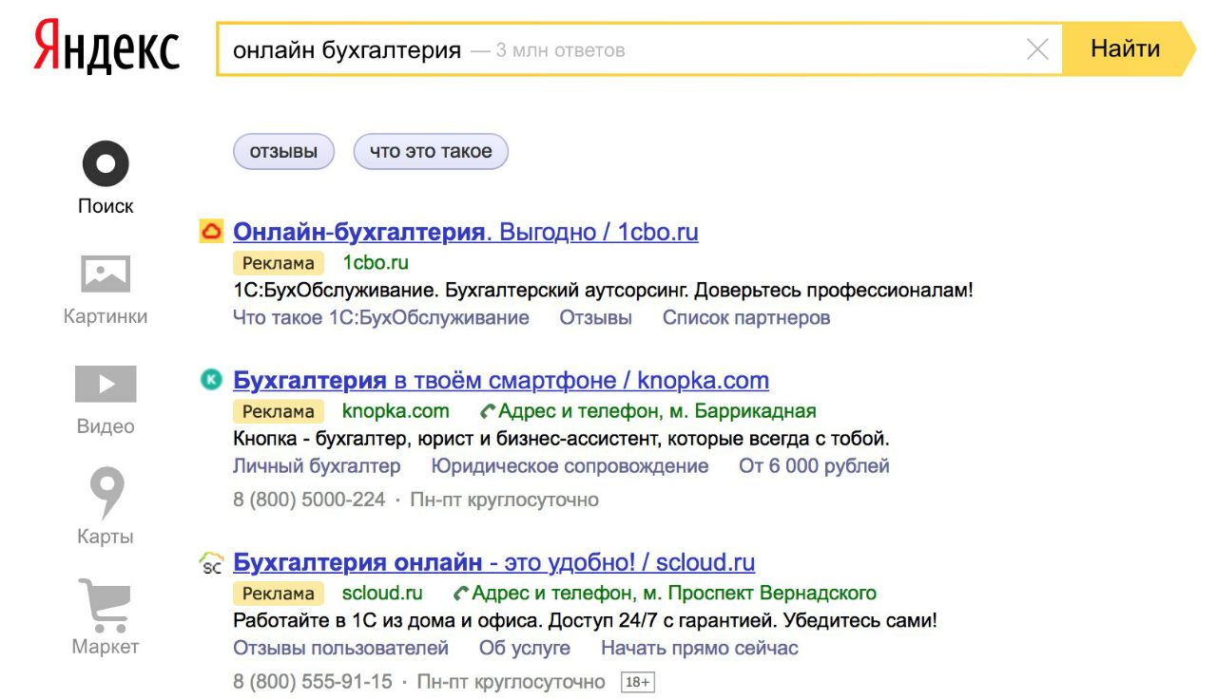Click green 1cbo.ru domain link
1217x699 pixels.
pos(376,263)
